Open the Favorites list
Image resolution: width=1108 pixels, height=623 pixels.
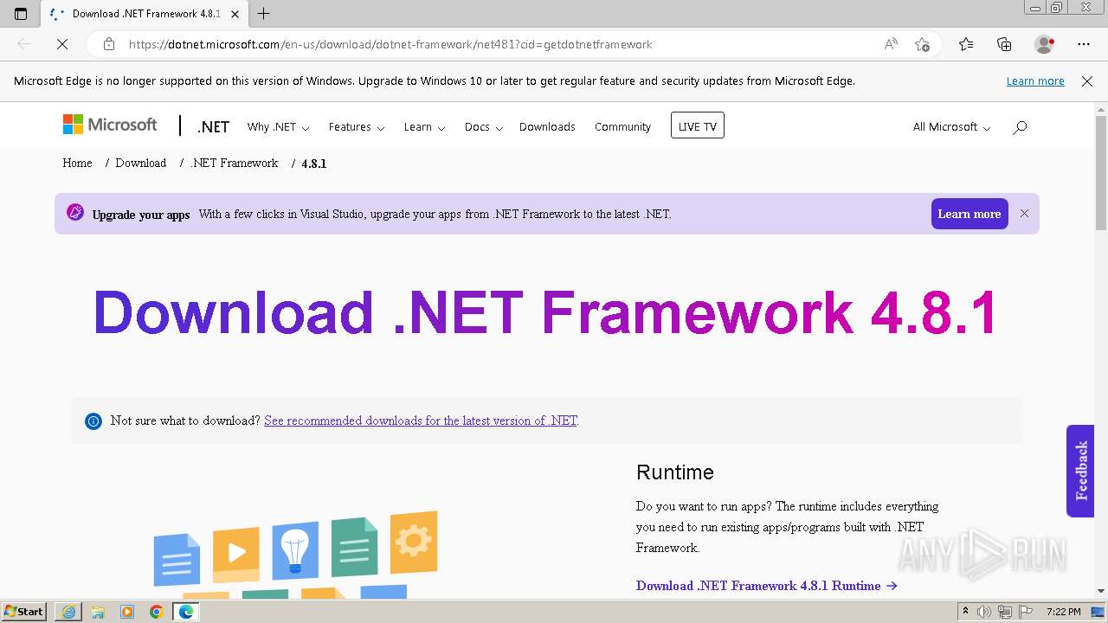point(966,44)
